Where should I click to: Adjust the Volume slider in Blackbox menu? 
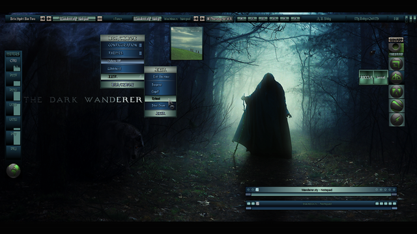tap(122, 61)
